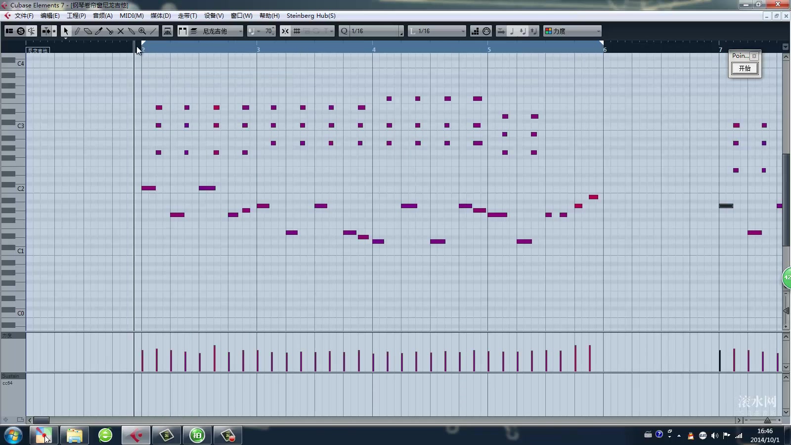Toggle MIDI Input connector icon
791x445 pixels.
pos(486,31)
